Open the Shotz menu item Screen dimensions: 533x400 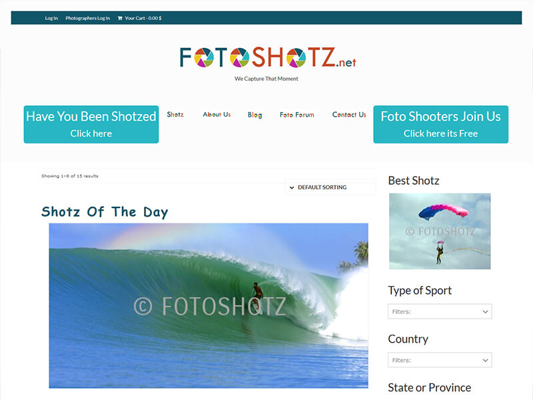tap(175, 115)
